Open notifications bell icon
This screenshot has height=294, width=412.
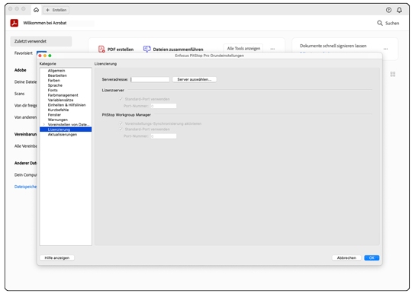tap(399, 10)
